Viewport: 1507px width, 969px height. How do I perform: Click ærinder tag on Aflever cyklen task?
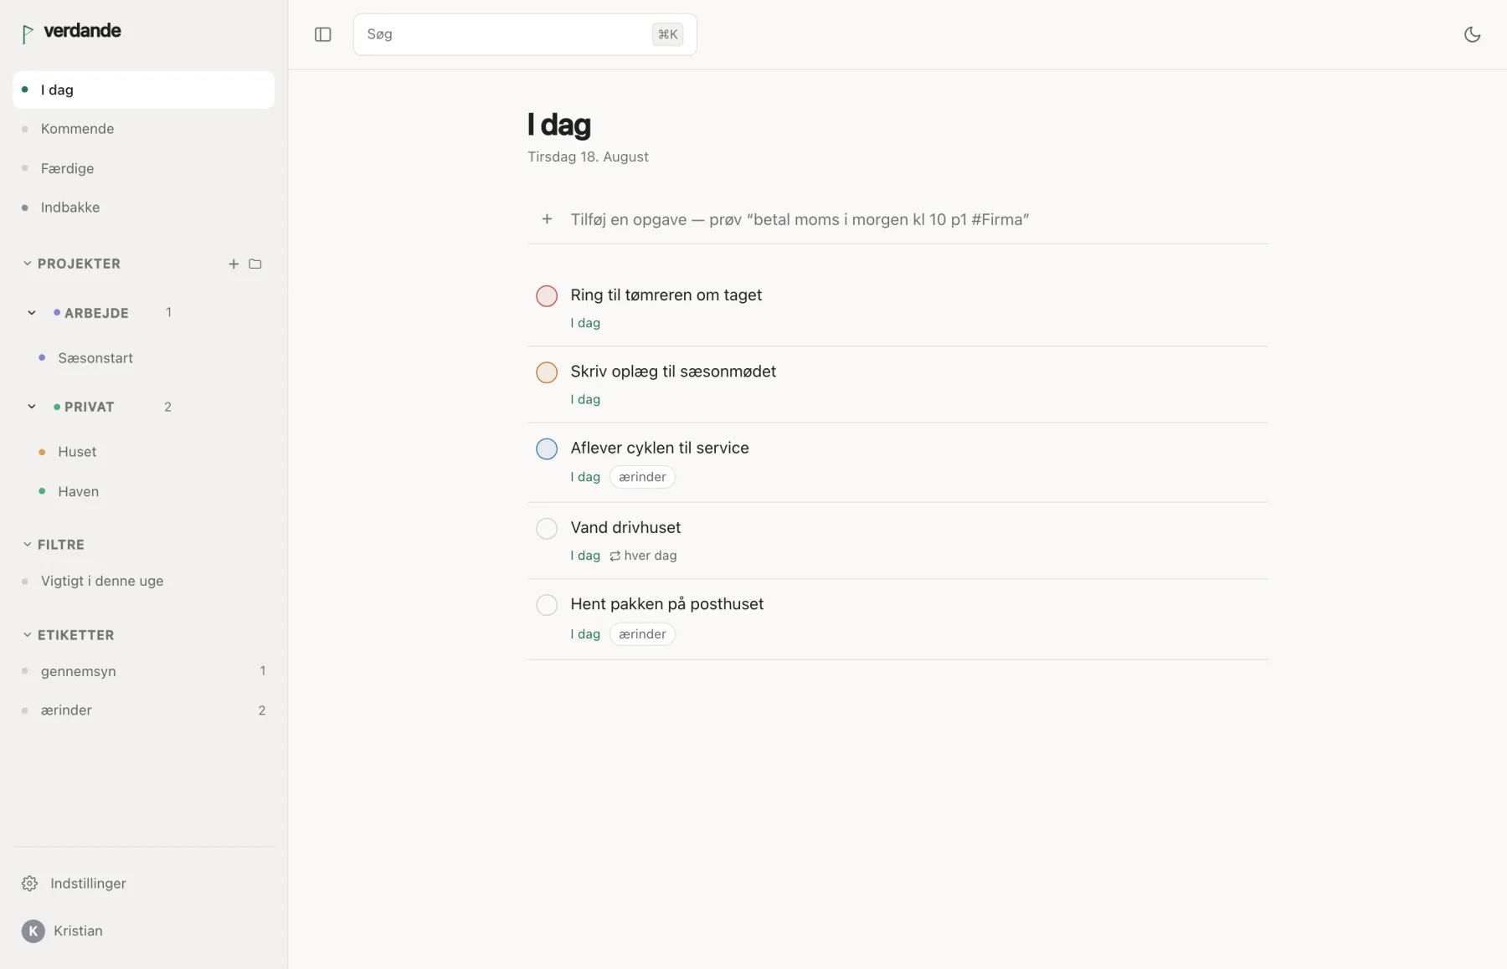point(642,477)
